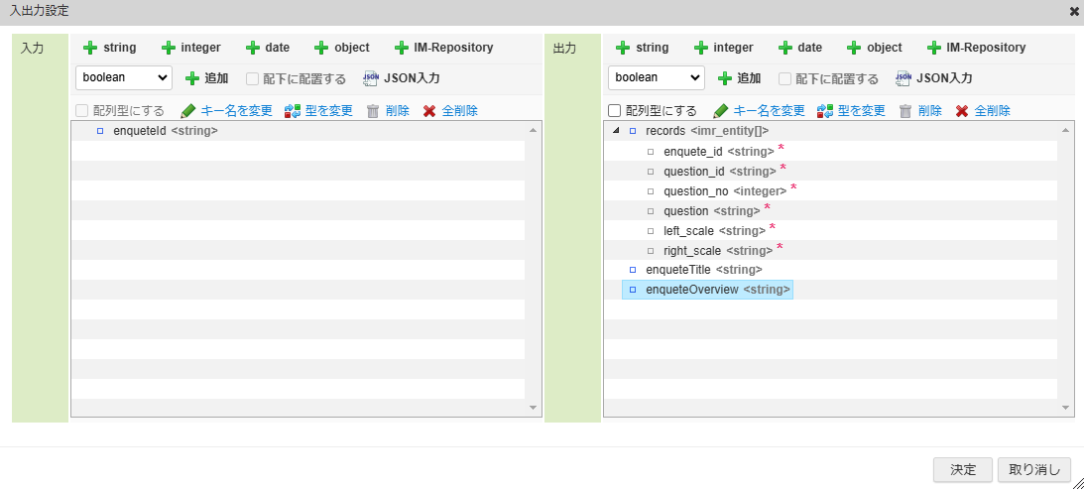Select enqueteOverview output item
Screen dimensions: 1084x489
click(708, 290)
